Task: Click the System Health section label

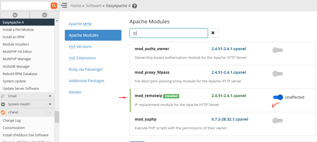Action: (x=19, y=104)
